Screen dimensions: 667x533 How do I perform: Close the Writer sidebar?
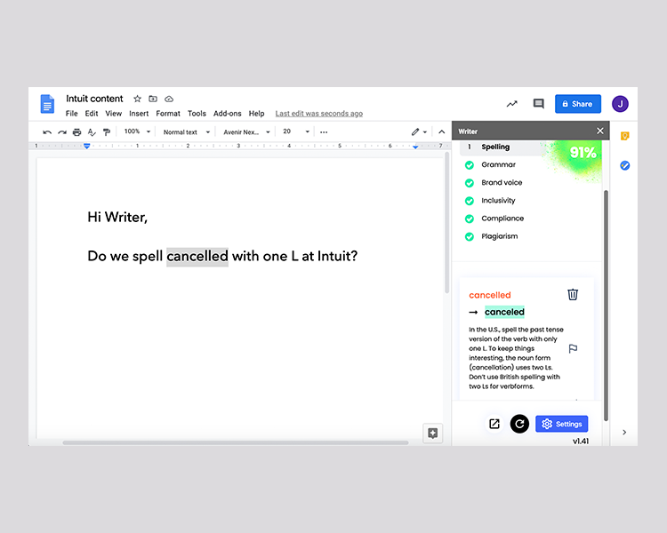tap(599, 131)
